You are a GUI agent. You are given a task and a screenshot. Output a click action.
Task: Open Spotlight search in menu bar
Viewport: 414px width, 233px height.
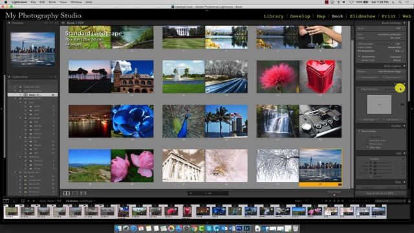(x=400, y=2)
